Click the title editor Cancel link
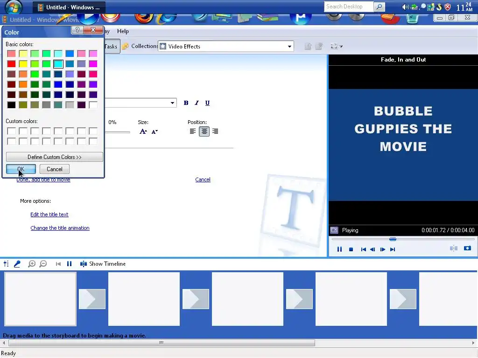The width and height of the screenshot is (478, 358). click(x=203, y=179)
